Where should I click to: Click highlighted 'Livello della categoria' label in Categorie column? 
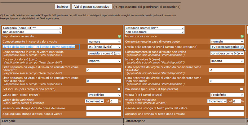[x=38, y=47]
